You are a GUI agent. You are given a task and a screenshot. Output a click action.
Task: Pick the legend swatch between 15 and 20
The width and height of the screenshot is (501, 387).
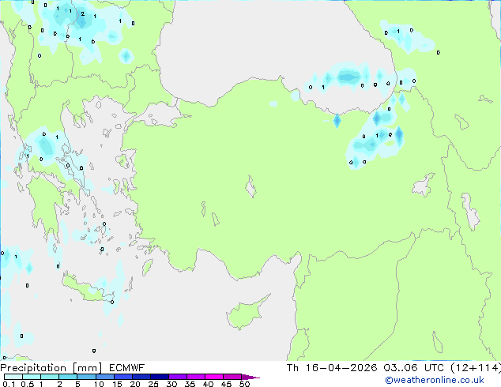point(122,377)
